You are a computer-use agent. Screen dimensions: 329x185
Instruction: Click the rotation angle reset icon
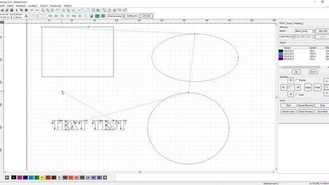pos(33,16)
